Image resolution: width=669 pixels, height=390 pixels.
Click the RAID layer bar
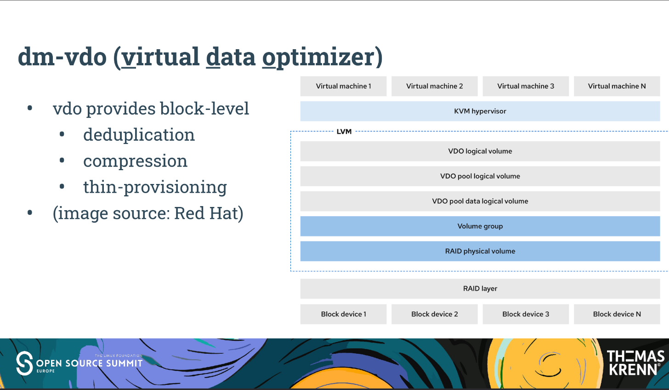click(x=480, y=289)
